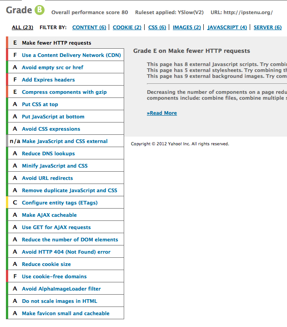Filter rules by COOKIE (2)
The height and width of the screenshot is (327, 287).
(x=127, y=27)
